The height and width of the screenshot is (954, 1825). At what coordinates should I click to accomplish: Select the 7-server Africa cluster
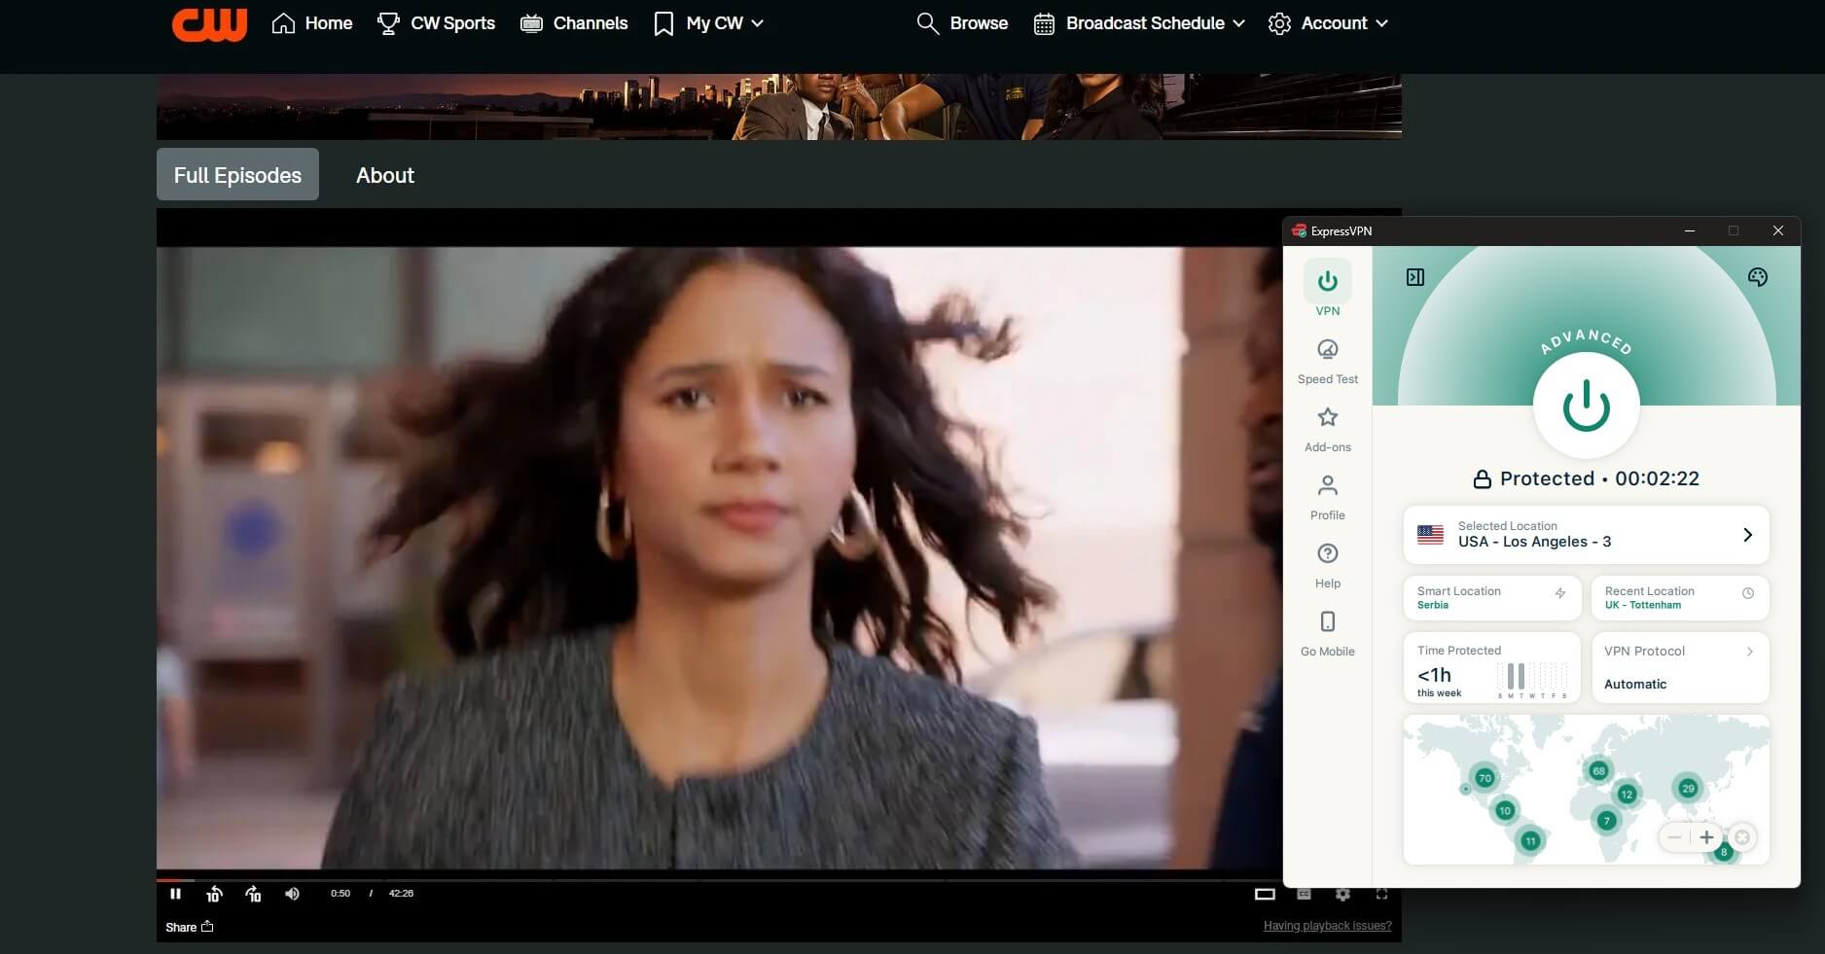(x=1606, y=822)
